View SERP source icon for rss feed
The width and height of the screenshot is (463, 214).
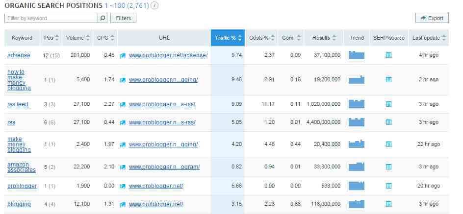388,104
